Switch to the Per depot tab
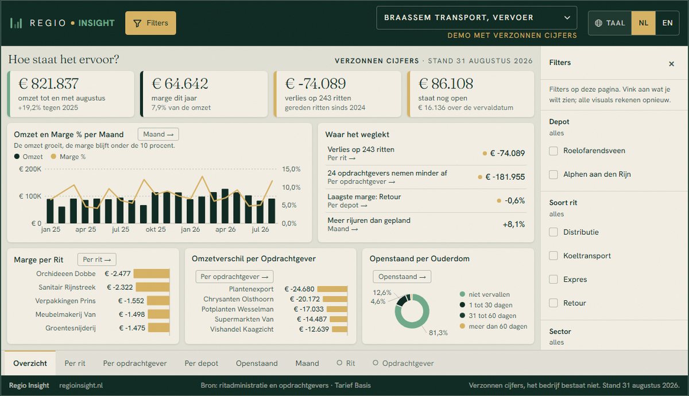689x396 pixels. coord(202,363)
